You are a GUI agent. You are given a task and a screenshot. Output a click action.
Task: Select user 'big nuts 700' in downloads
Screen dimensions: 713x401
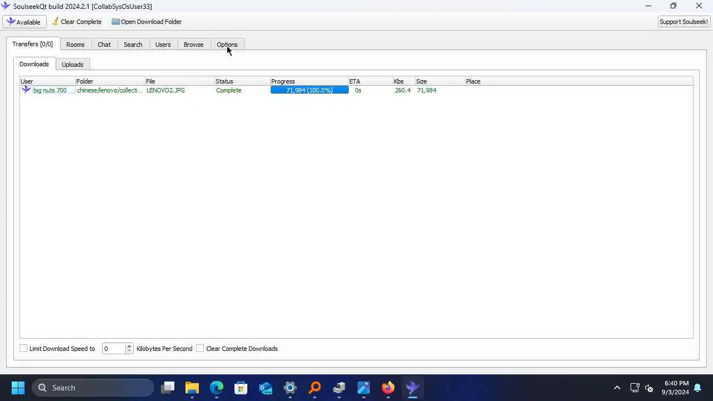tap(50, 90)
